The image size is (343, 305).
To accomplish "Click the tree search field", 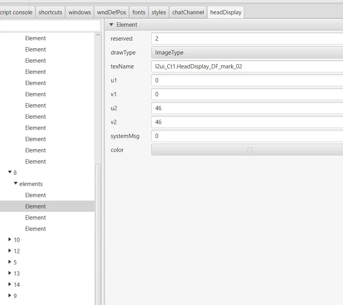I will pos(50,26).
